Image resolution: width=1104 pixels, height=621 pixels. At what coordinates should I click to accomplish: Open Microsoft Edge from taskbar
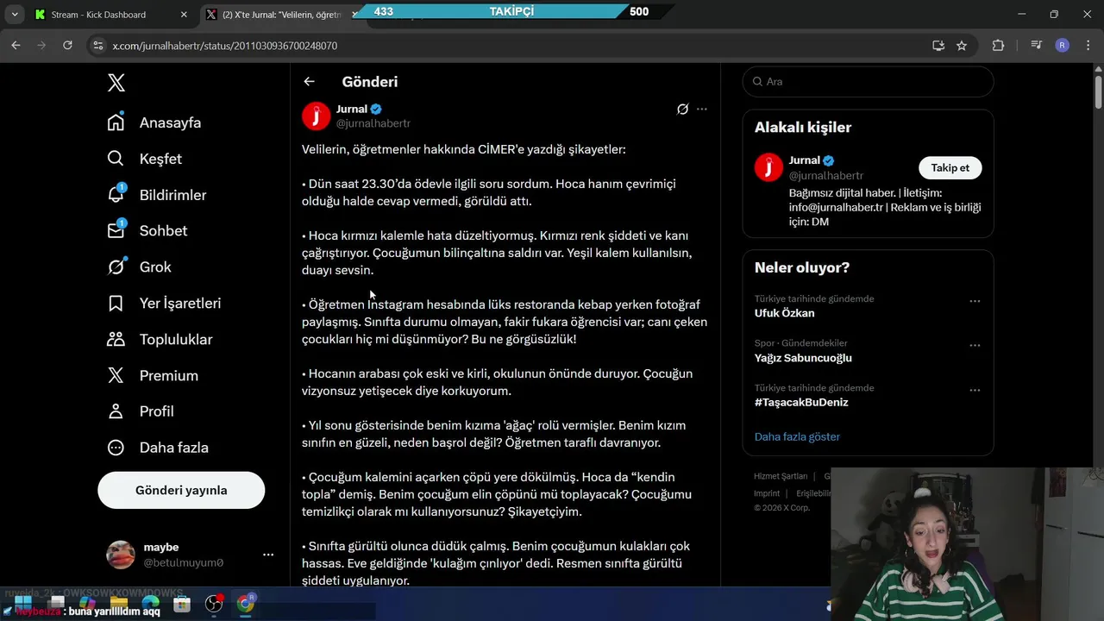pos(150,604)
